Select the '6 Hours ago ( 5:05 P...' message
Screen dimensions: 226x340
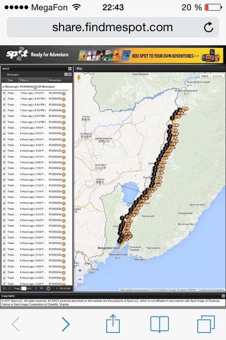click(34, 261)
